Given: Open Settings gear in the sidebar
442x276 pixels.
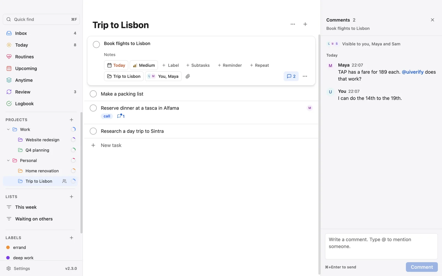Looking at the screenshot, I should [x=9, y=269].
